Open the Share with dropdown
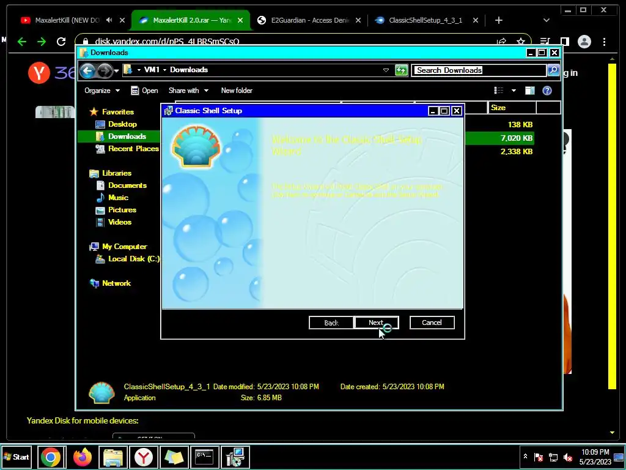The image size is (626, 470). pos(188,91)
